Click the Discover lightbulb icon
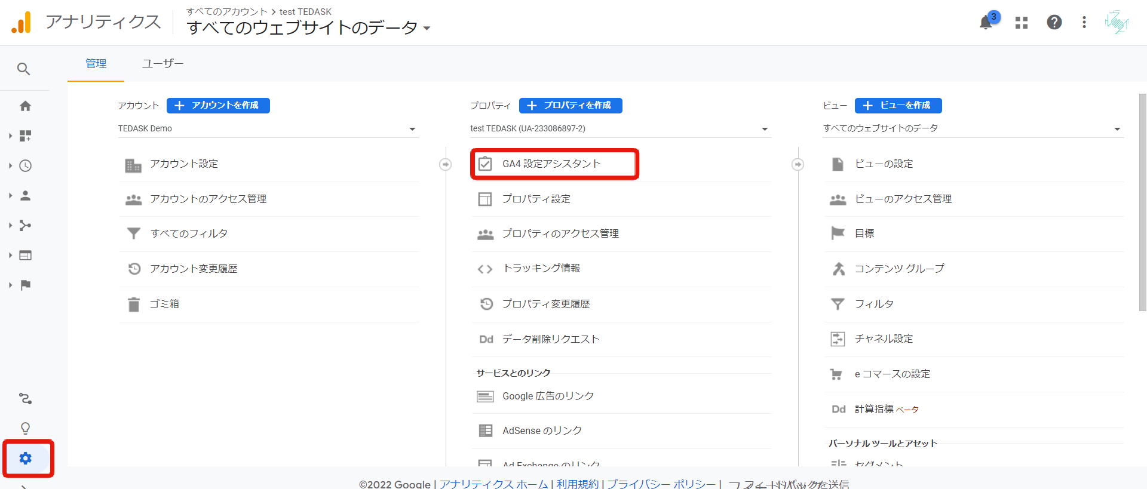The width and height of the screenshot is (1147, 489). coord(25,428)
